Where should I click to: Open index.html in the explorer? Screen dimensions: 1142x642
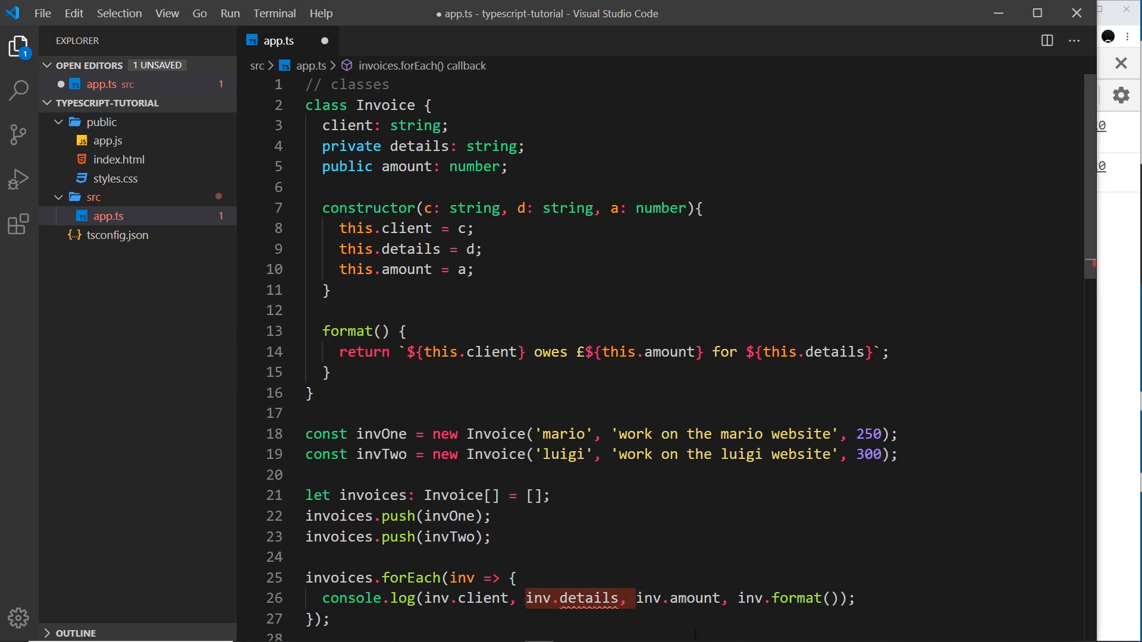pyautogui.click(x=119, y=159)
